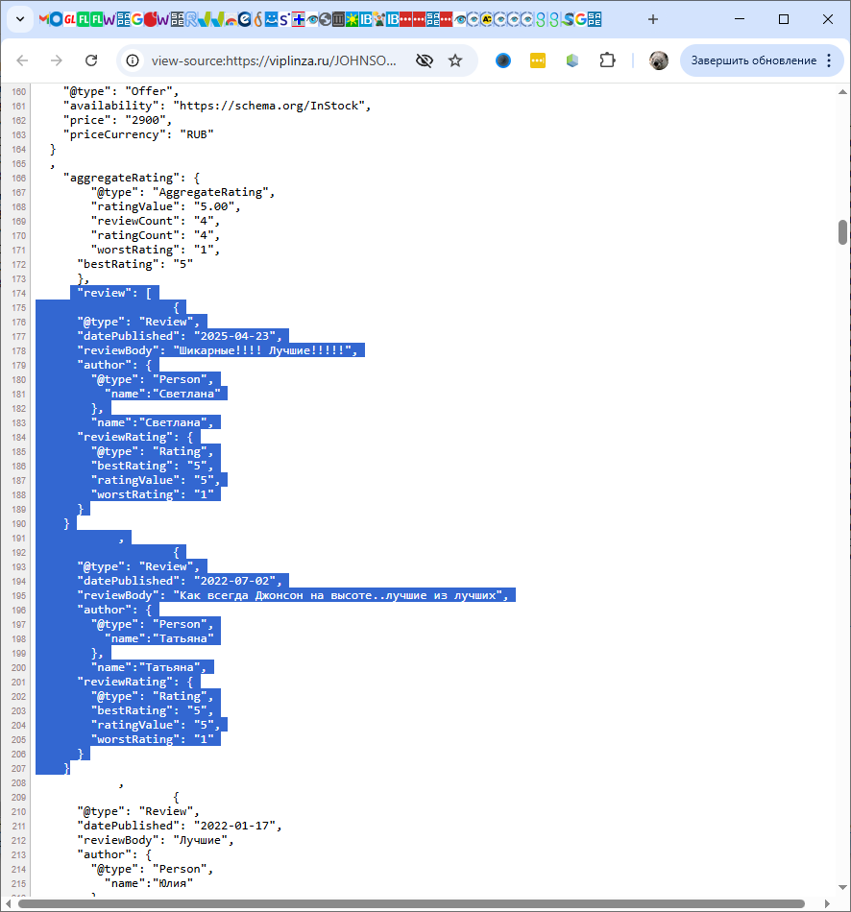This screenshot has width=851, height=912.
Task: Click the browser back arrow
Action: [22, 60]
